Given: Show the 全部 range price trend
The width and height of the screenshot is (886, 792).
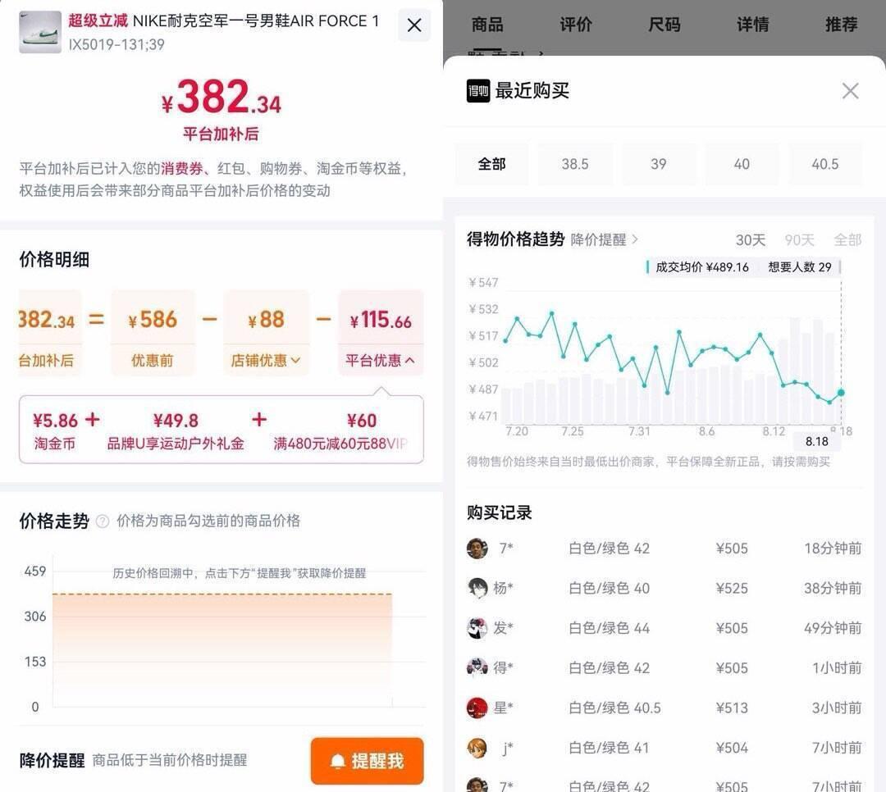Looking at the screenshot, I should tap(847, 240).
